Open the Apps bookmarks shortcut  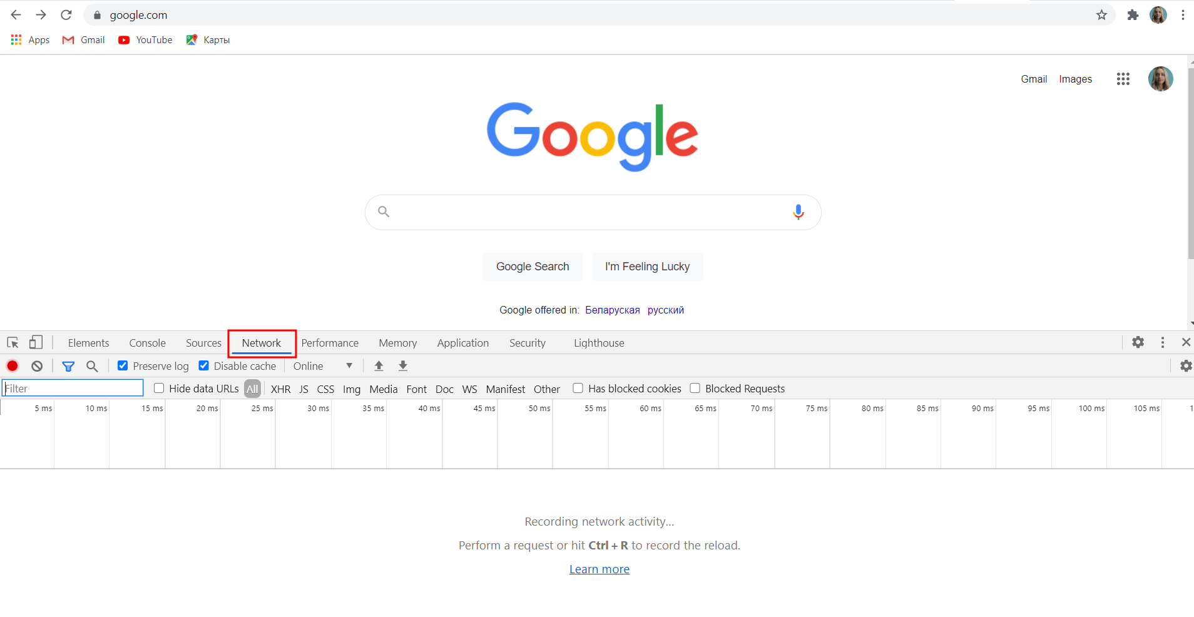pyautogui.click(x=30, y=40)
